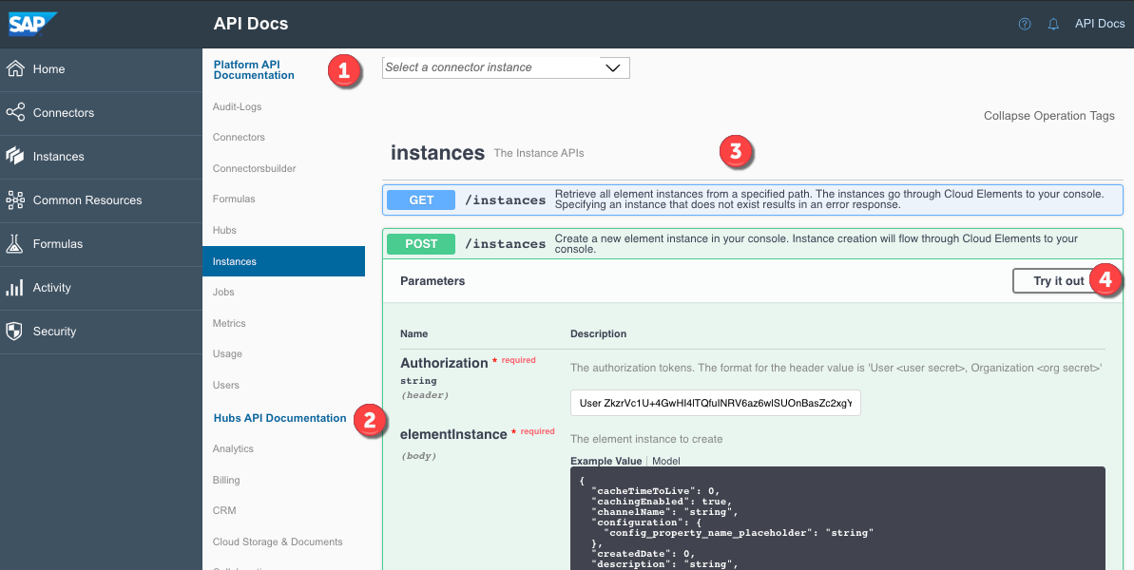Viewport: 1134px width, 570px height.
Task: Click the API Docs page title
Action: click(x=251, y=24)
